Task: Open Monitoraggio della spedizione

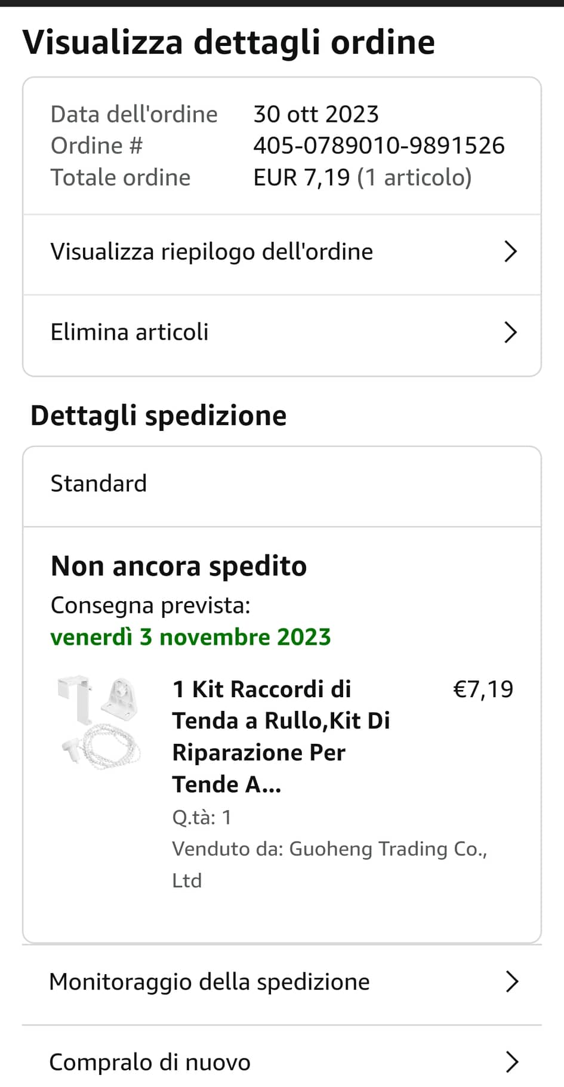Action: (209, 981)
